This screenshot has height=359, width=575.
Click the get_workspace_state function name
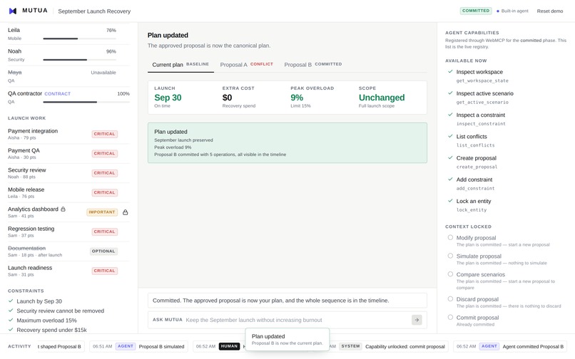[482, 80]
